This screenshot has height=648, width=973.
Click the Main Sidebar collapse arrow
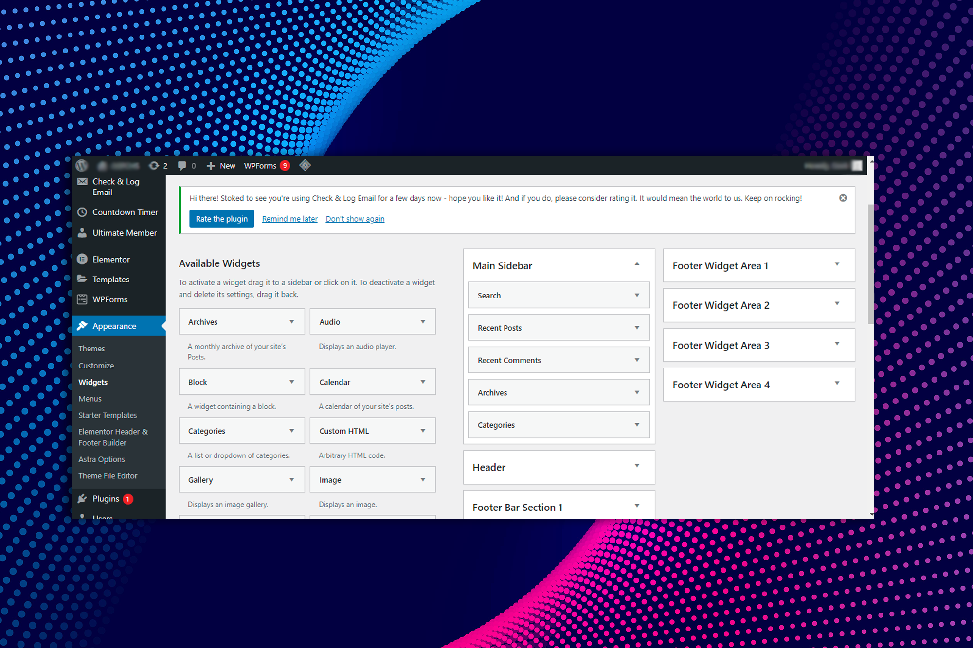[637, 265]
